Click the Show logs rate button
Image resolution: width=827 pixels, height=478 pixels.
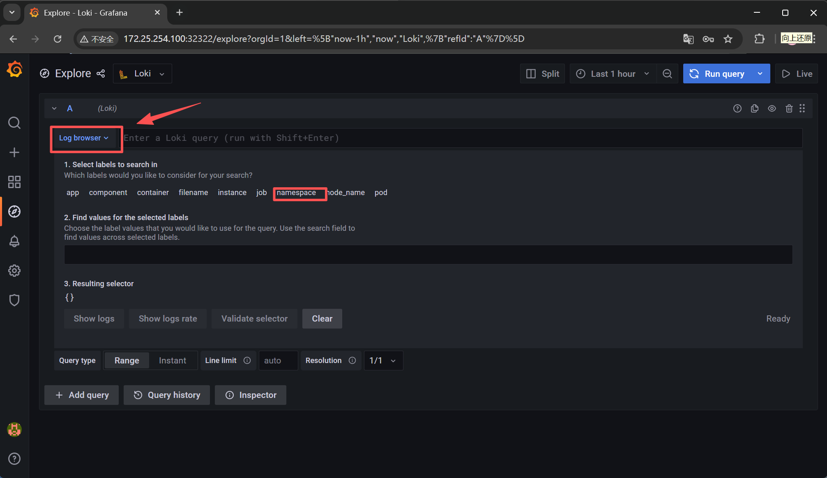[x=168, y=319]
